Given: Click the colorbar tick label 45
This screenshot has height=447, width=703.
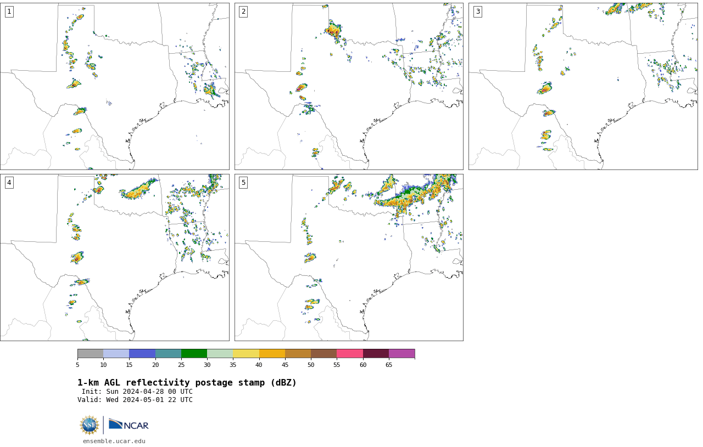Looking at the screenshot, I should click(285, 365).
